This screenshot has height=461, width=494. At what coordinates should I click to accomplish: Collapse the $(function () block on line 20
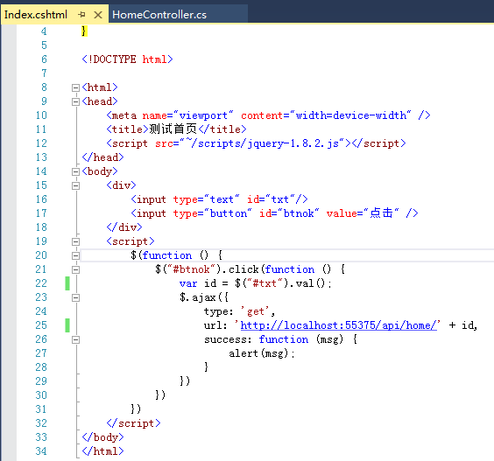75,255
